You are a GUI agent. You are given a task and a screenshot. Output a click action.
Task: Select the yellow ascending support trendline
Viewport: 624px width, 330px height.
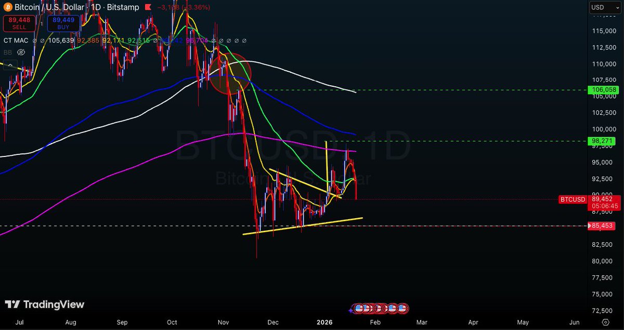point(303,226)
